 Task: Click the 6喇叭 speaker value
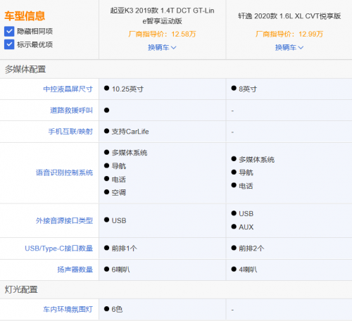point(120,270)
